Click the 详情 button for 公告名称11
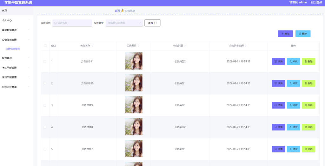 (278, 61)
